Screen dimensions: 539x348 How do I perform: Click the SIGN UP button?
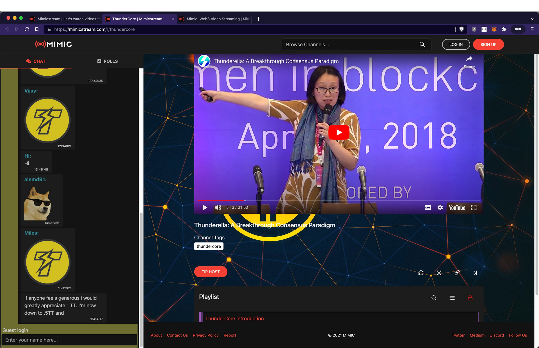488,44
